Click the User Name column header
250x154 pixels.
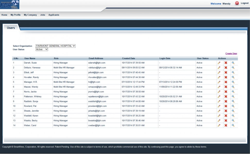(x=30, y=58)
